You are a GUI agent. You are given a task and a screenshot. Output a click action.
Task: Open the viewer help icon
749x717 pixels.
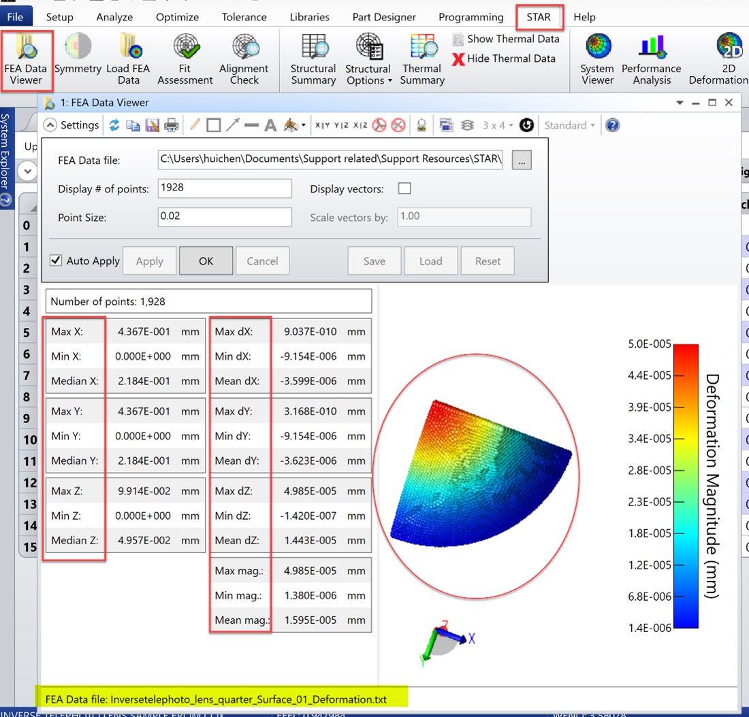pyautogui.click(x=612, y=125)
